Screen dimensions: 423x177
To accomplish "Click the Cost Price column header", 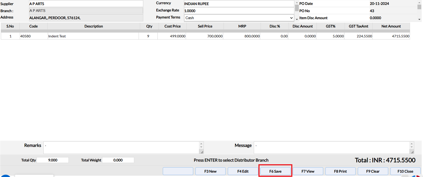I will 172,26.
